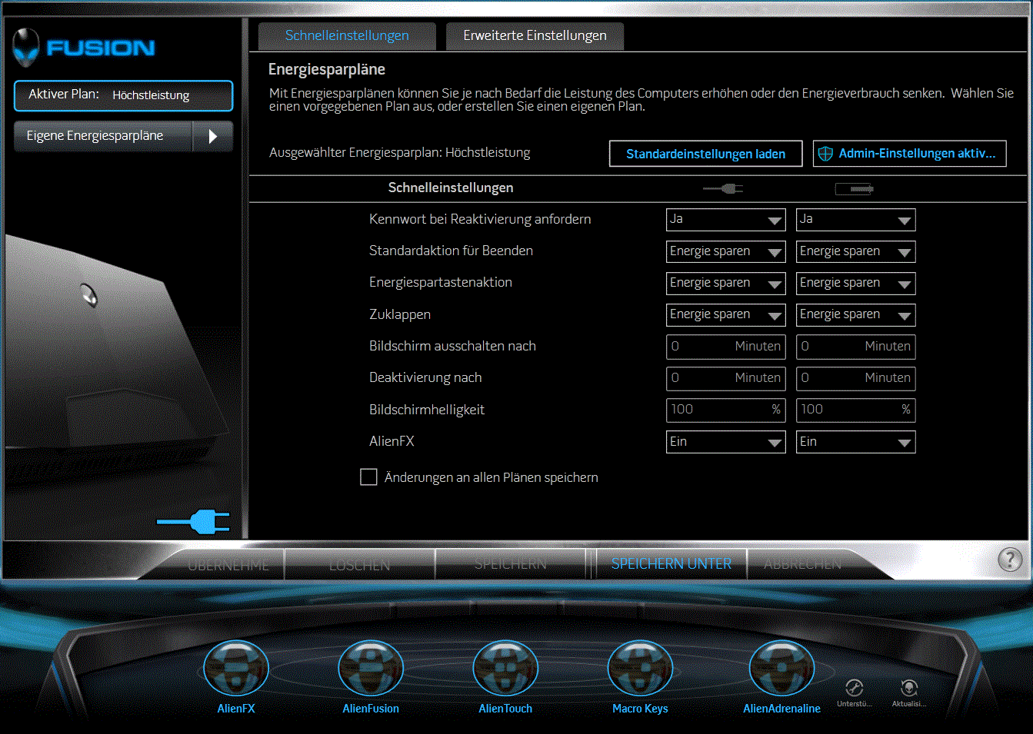Click plugged-in Bildschirm ausschalten nach field

tap(726, 347)
